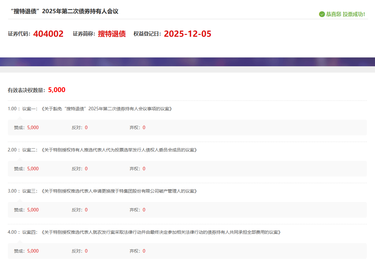Click the 赞成 5,000 value under proposal 2.00

33,169
